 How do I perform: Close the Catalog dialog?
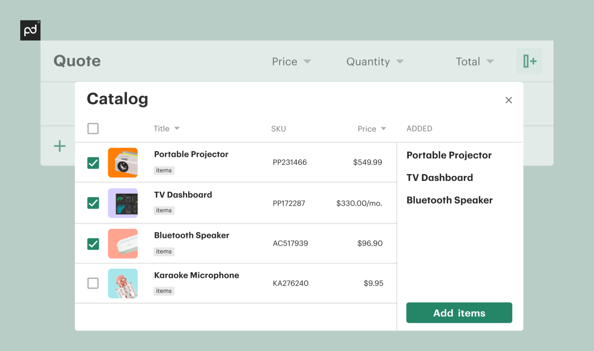(509, 100)
